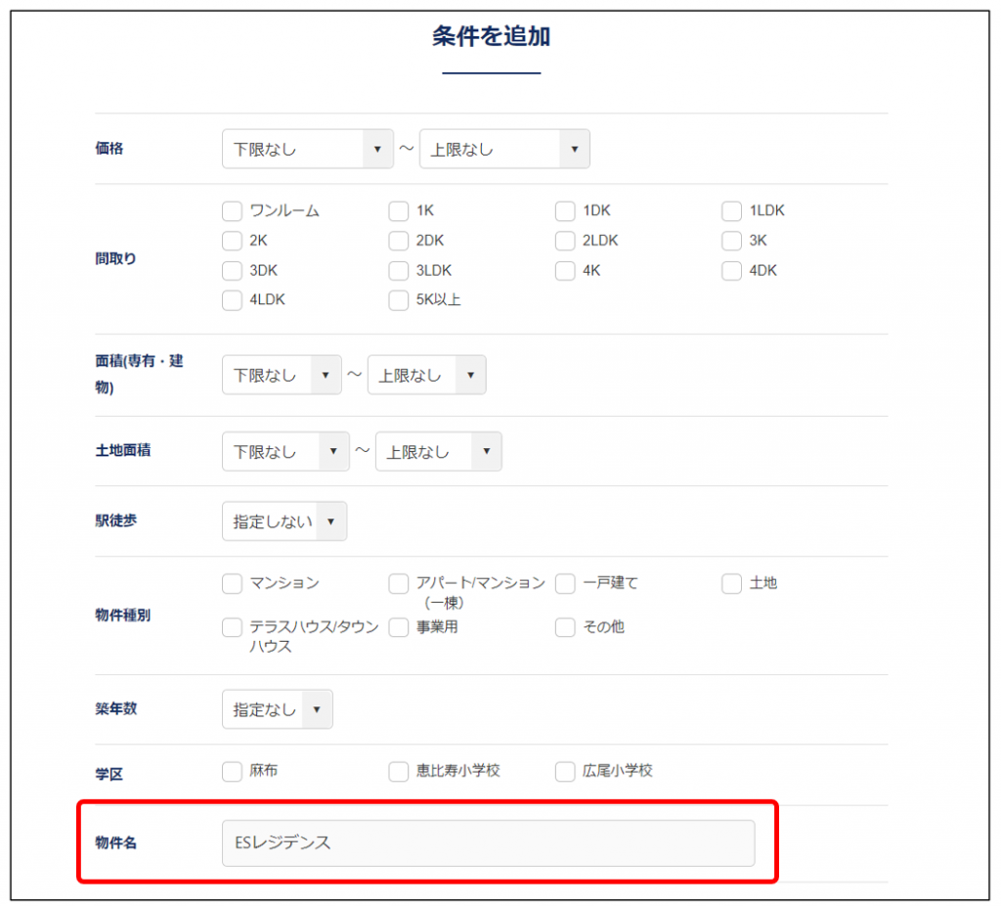
Task: Click the 物件名 text input field
Action: (488, 843)
